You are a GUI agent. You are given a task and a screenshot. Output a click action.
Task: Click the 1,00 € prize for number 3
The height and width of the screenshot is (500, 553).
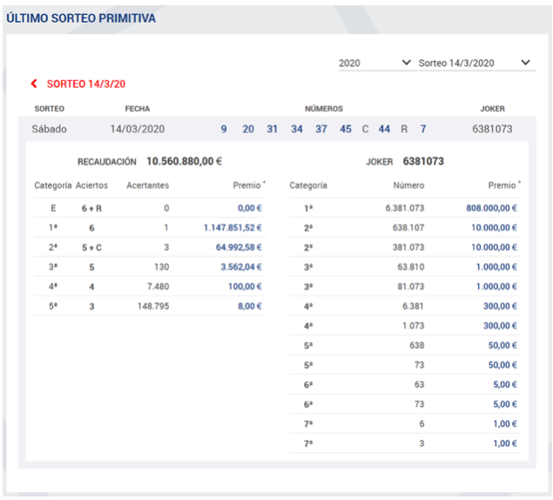coord(505,443)
